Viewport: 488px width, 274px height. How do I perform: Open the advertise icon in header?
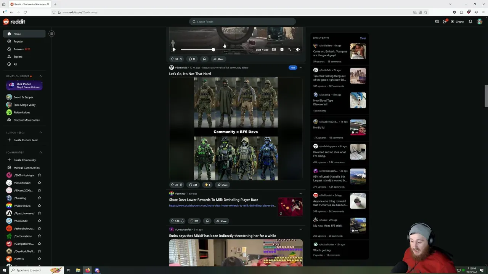click(437, 22)
